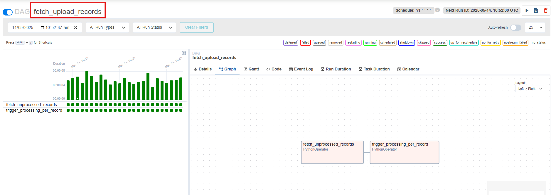Image resolution: width=551 pixels, height=195 pixels.
Task: Expand the All Run States dropdown
Action: (x=154, y=27)
